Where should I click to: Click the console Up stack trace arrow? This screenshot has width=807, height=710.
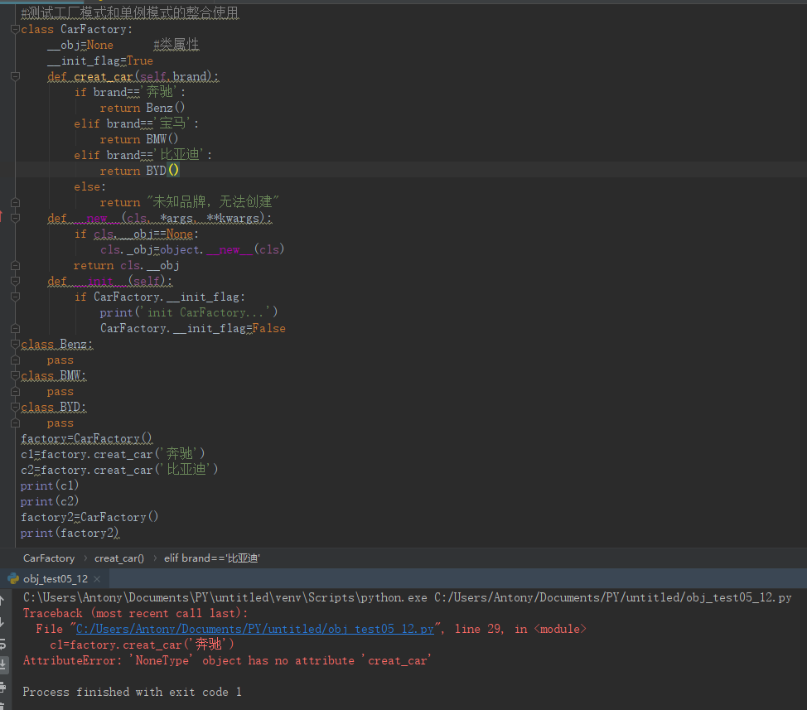(x=2, y=600)
